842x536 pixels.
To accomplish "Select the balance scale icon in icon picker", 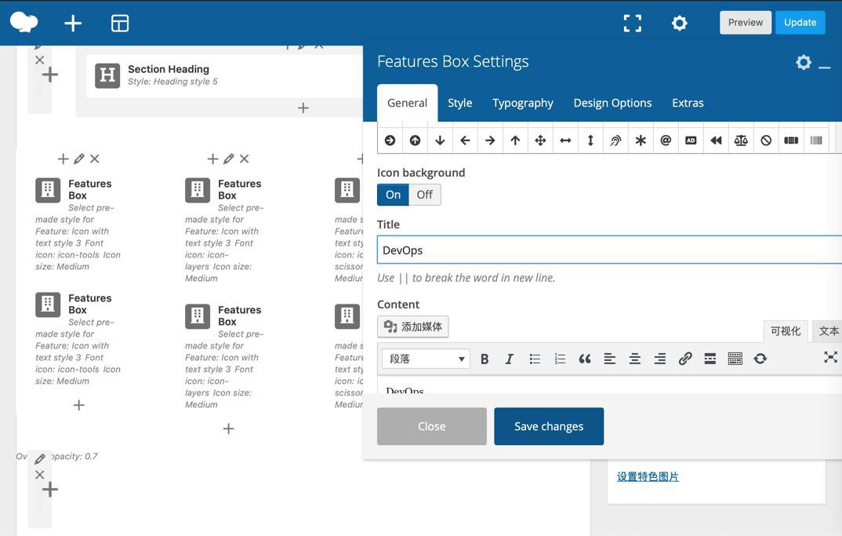I will click(741, 140).
